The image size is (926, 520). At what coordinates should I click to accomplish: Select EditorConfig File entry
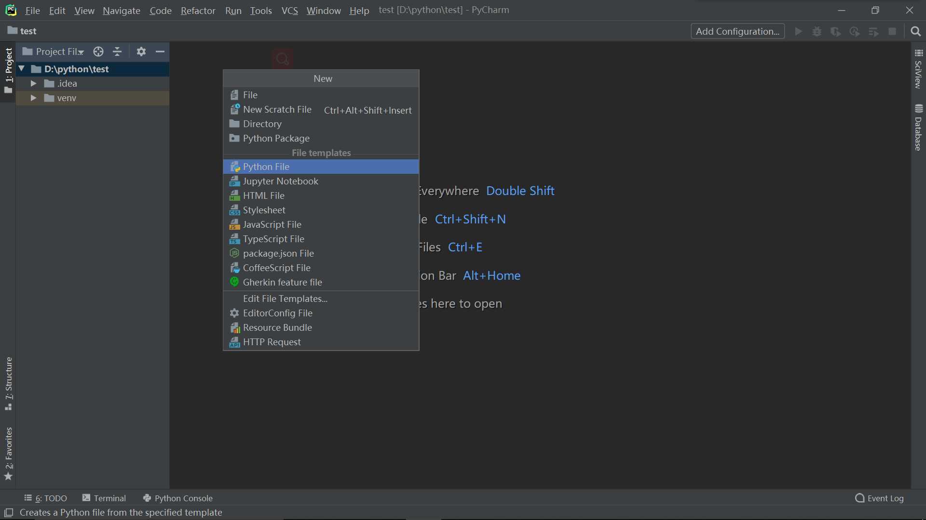click(321, 313)
